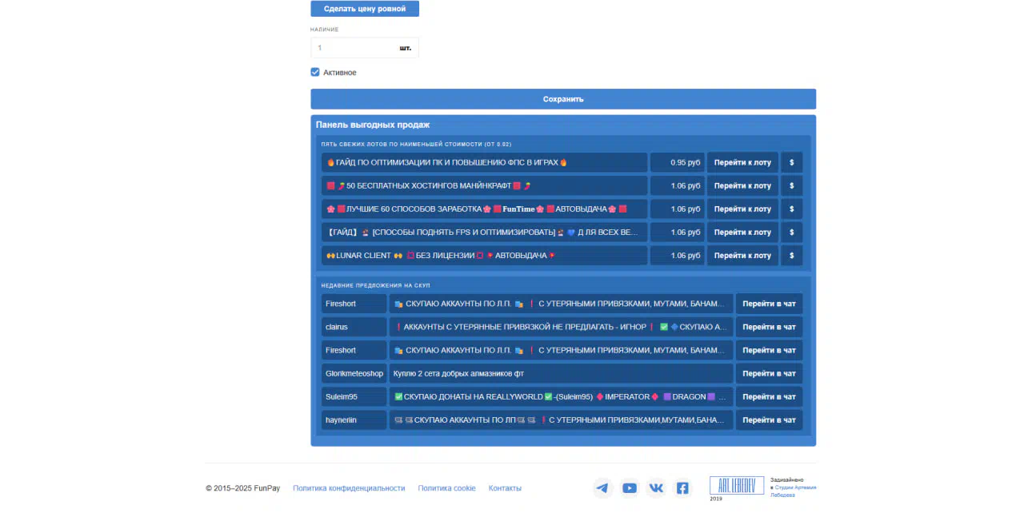The image size is (1024, 513).
Task: Click © 2015–2025 FunPay footer text
Action: 242,488
